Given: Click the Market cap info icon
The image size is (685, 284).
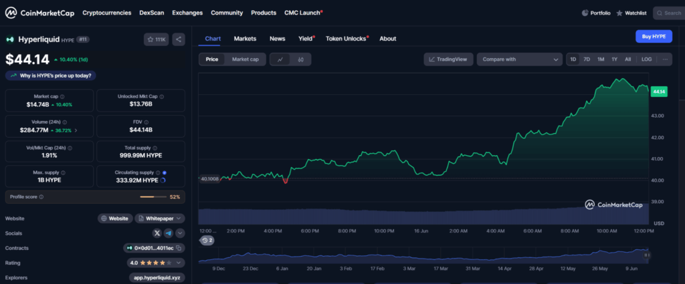Looking at the screenshot, I should pyautogui.click(x=62, y=96).
